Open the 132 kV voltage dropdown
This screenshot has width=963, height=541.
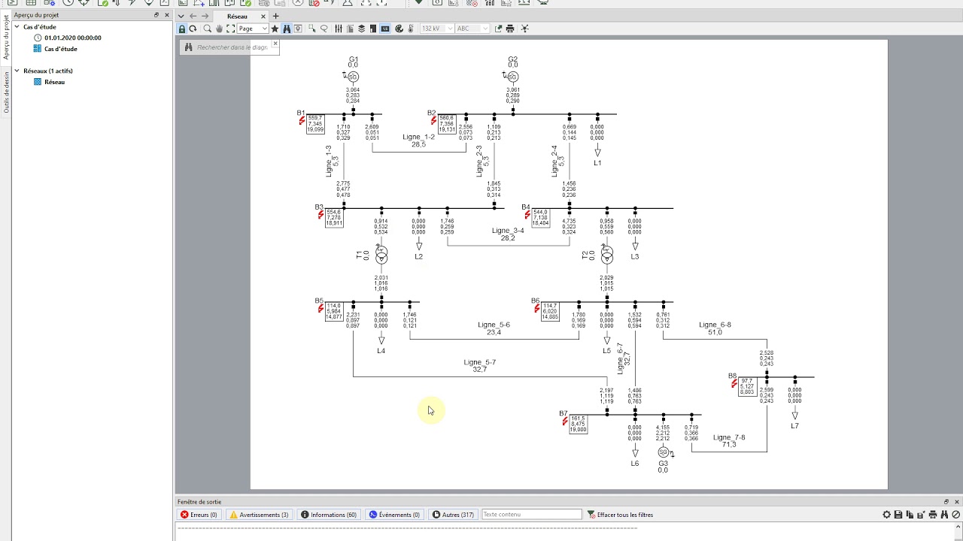point(437,29)
